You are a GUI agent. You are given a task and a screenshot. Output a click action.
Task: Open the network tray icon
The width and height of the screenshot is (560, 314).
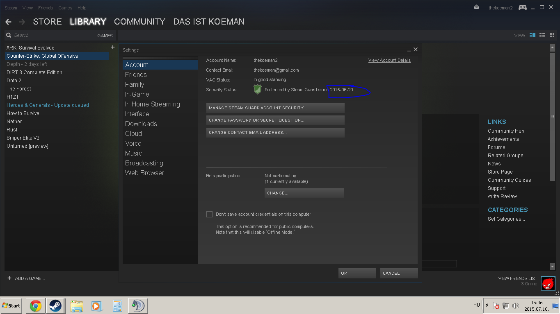coord(506,306)
